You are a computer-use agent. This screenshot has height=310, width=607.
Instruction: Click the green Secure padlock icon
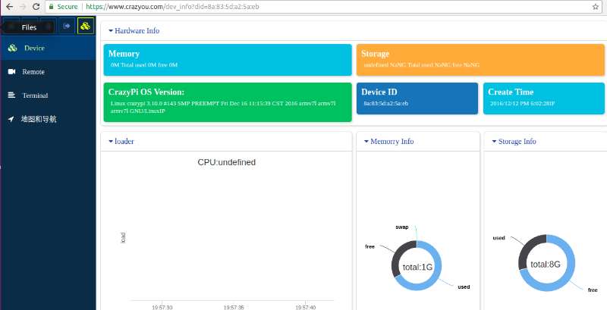point(51,5)
